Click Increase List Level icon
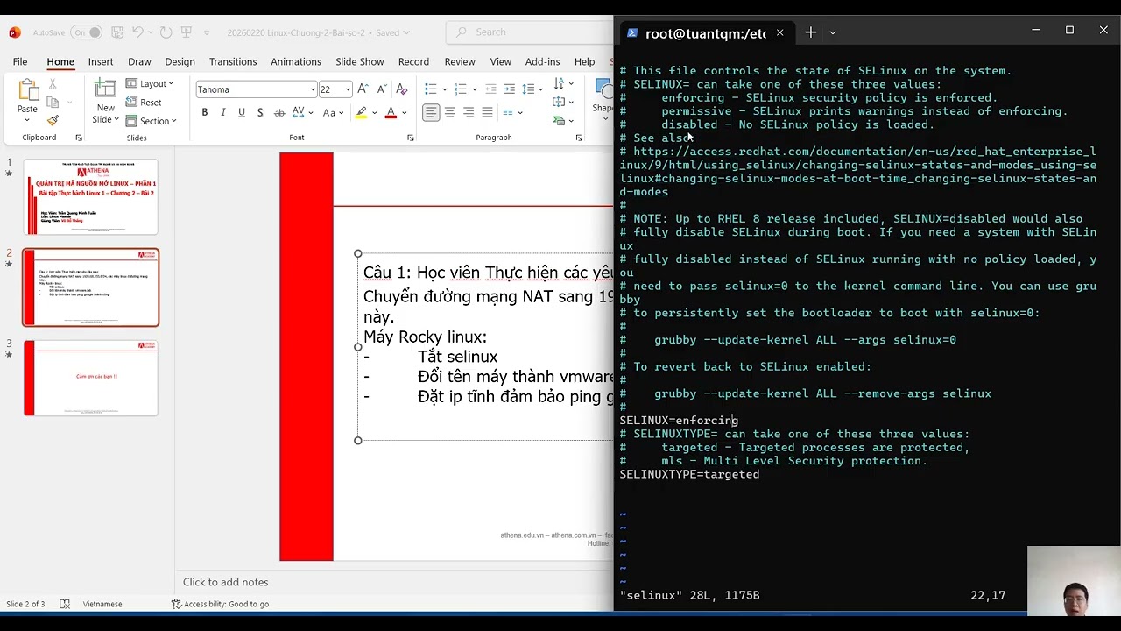This screenshot has width=1121, height=631. point(509,89)
